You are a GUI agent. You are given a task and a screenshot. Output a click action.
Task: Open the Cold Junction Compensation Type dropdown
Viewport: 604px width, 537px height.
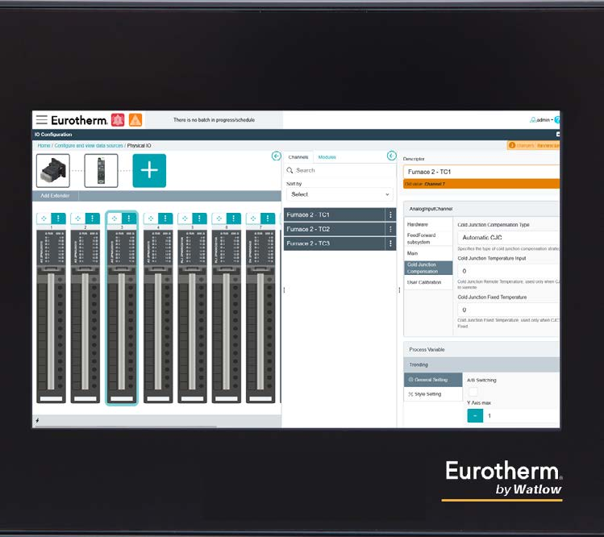tap(509, 237)
